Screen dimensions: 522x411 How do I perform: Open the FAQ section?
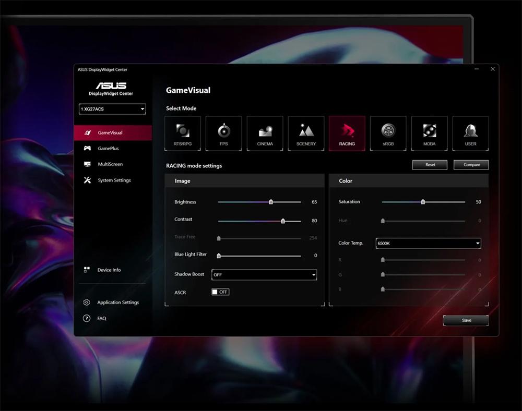(101, 318)
